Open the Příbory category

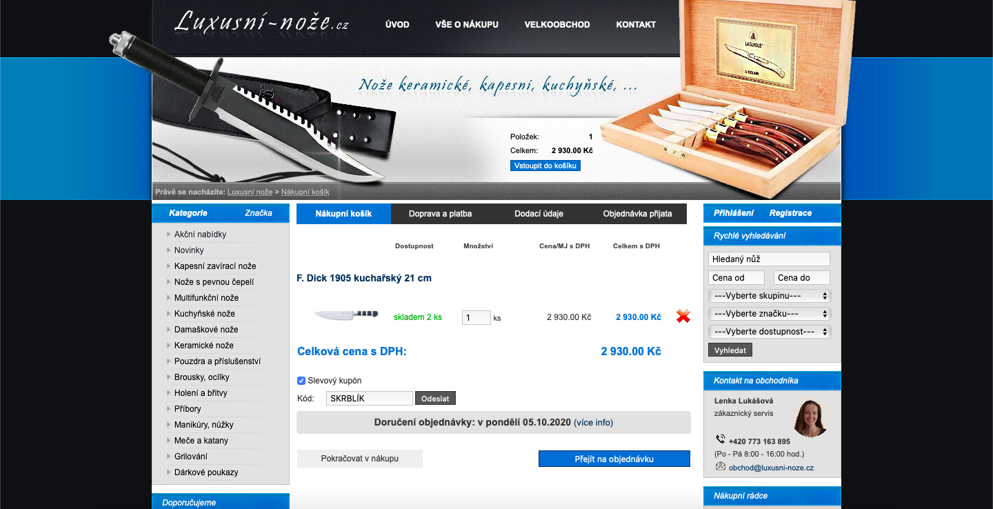click(188, 409)
